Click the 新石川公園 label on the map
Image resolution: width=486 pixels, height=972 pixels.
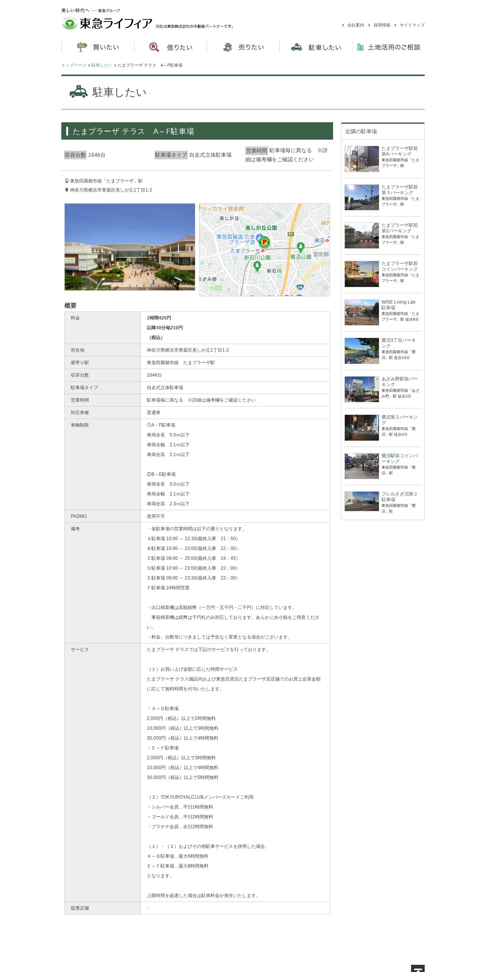pos(257,258)
